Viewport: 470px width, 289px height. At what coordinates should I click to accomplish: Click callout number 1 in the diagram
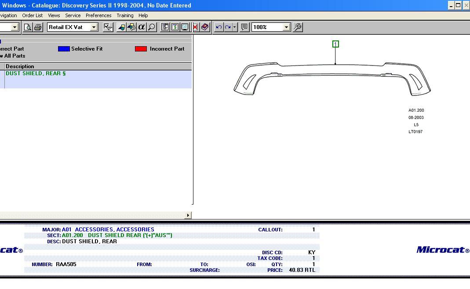335,44
